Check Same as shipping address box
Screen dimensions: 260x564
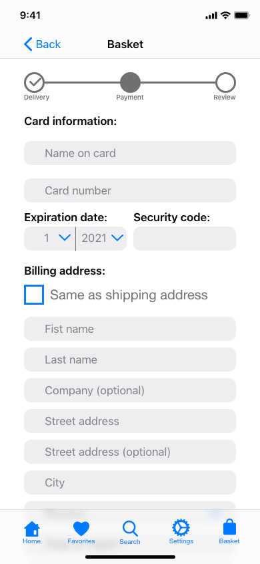(x=34, y=295)
